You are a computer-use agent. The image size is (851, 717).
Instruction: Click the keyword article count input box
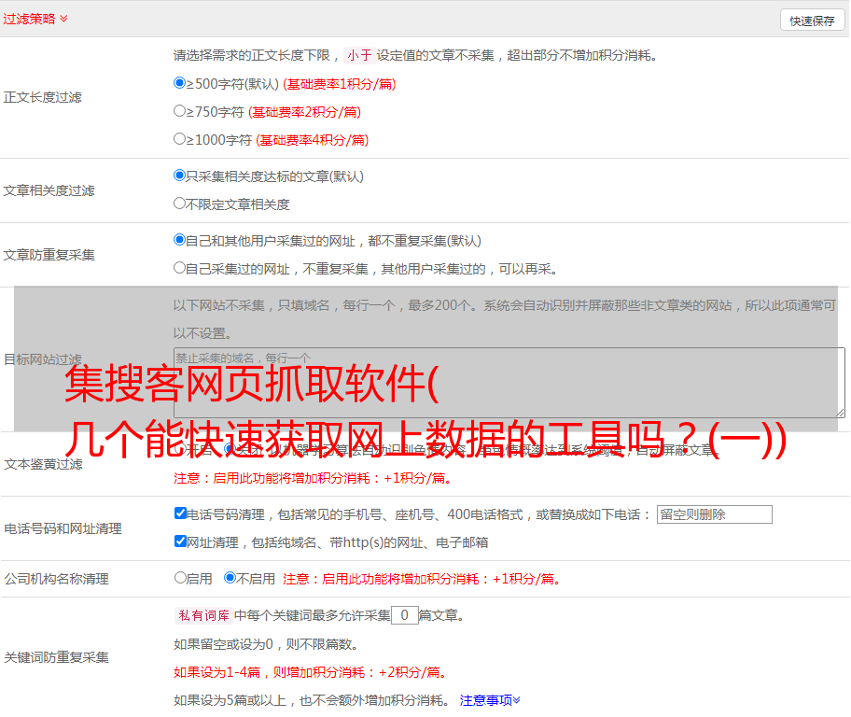pos(404,615)
